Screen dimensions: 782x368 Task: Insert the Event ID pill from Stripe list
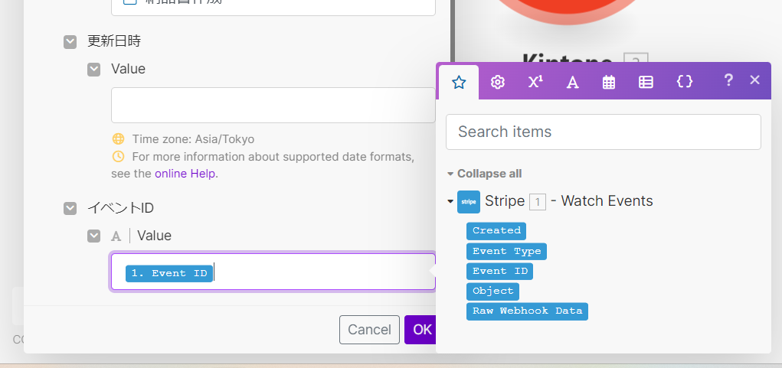(499, 271)
